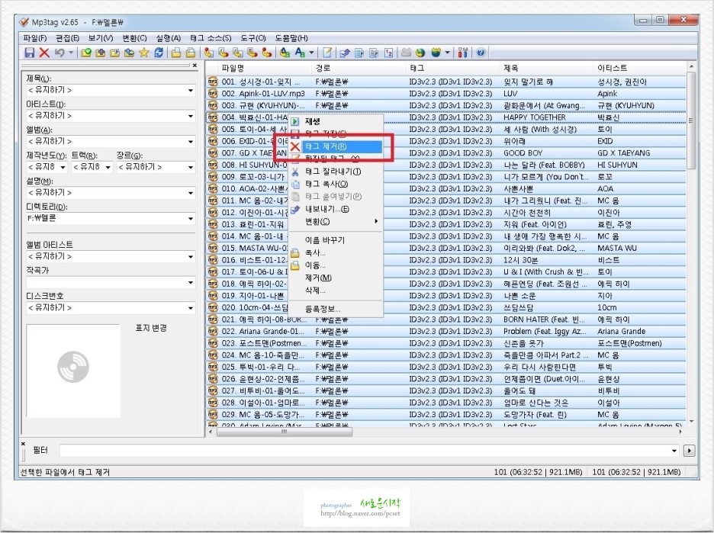Screen dimensions: 714x533
Task: Select the artist cell Ariana Grande
Action: tap(621, 331)
